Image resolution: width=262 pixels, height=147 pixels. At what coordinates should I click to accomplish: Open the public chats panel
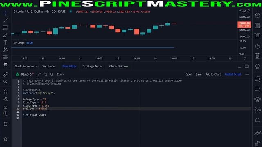[x=257, y=79]
